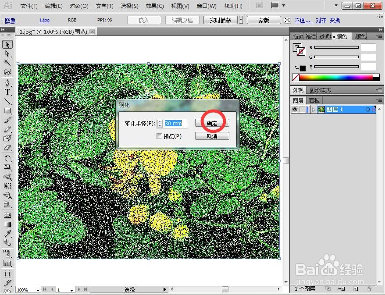
Task: Select the Gradient tool
Action: tap(7, 224)
